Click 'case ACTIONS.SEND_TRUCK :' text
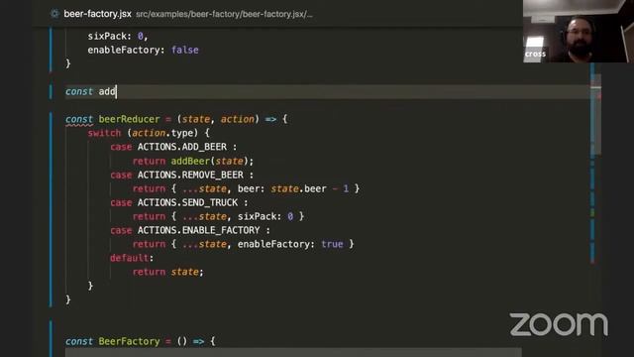 tap(179, 202)
